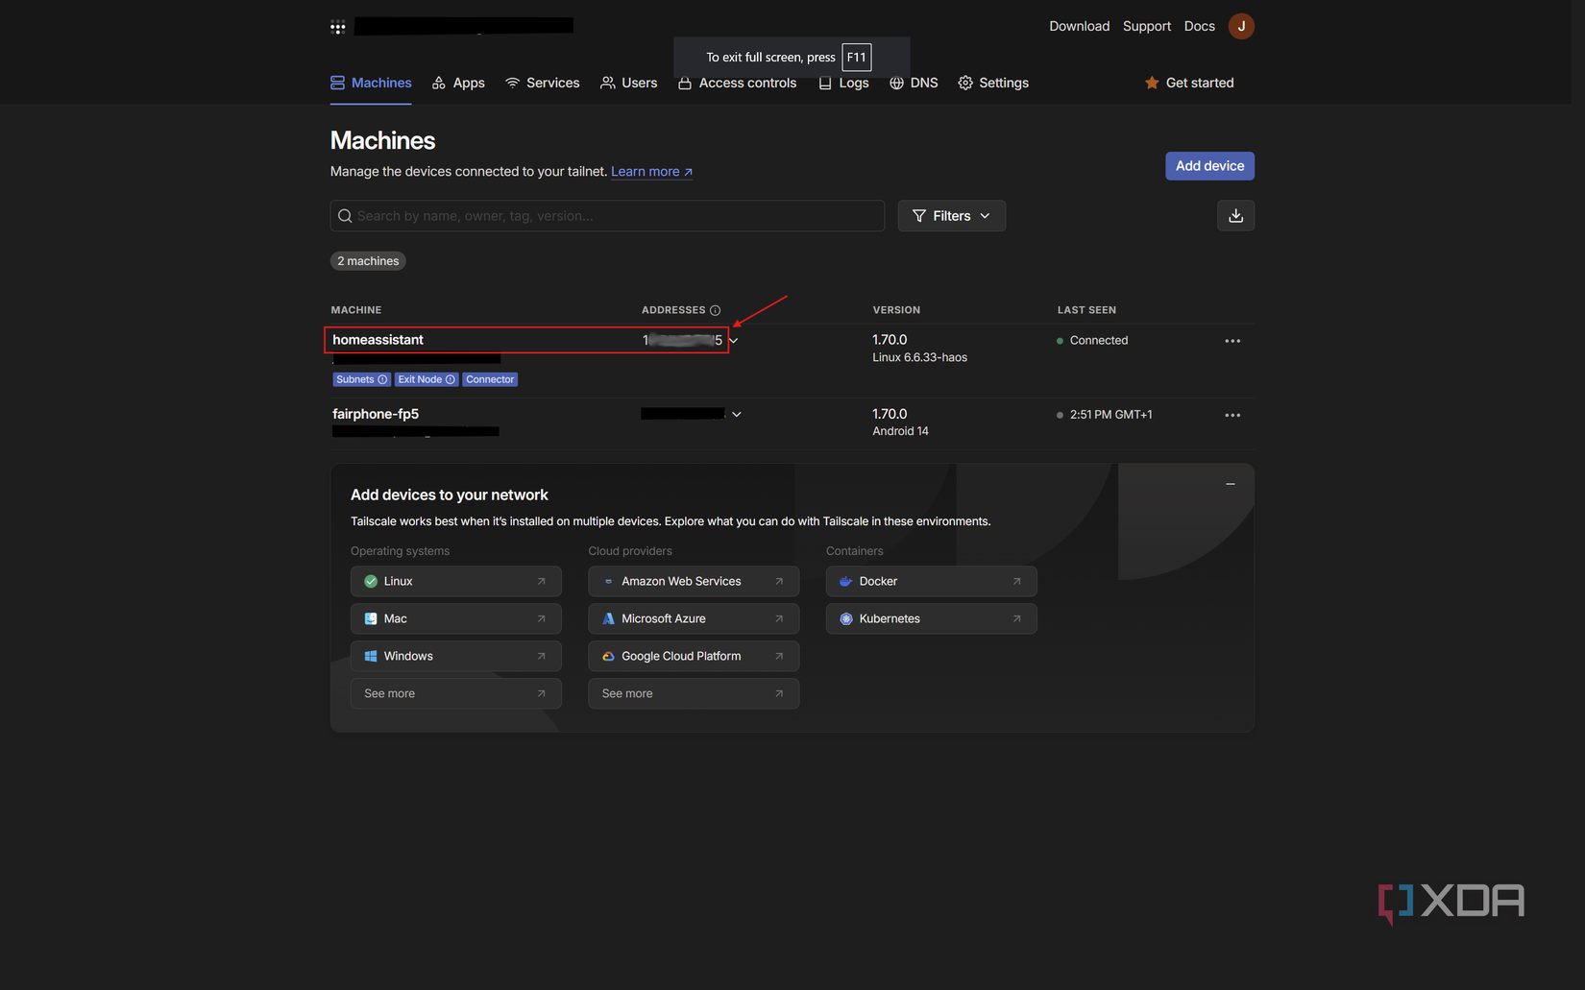Click the Kubernetes wheel icon
Viewport: 1585px width, 990px height.
[x=846, y=618]
